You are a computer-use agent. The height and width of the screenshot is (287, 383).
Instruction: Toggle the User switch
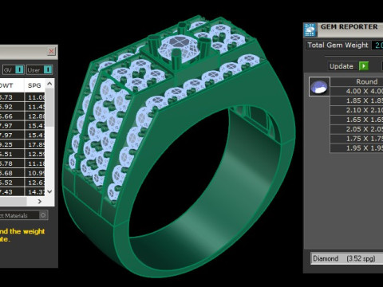pos(39,70)
